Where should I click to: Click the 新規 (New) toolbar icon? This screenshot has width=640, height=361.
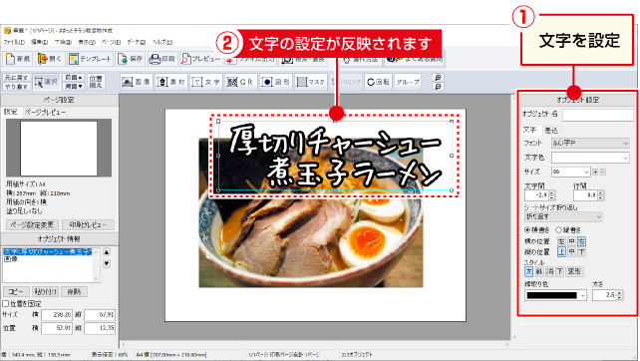pos(17,59)
